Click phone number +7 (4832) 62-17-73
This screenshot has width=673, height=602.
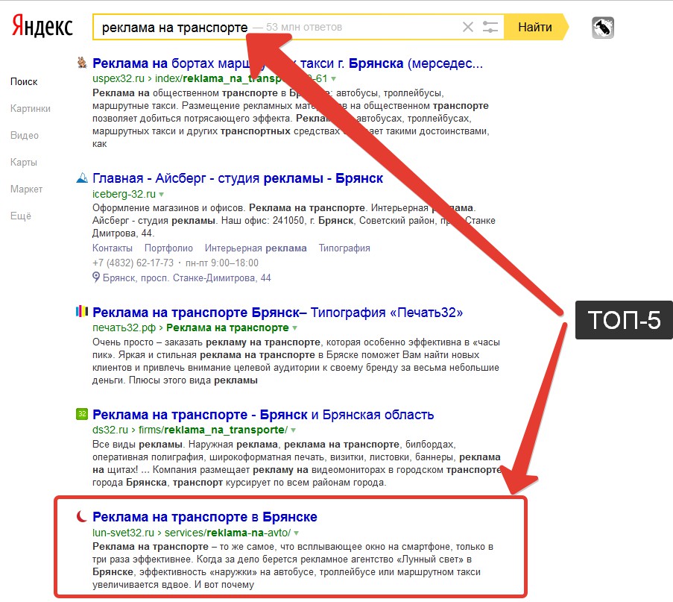point(133,263)
